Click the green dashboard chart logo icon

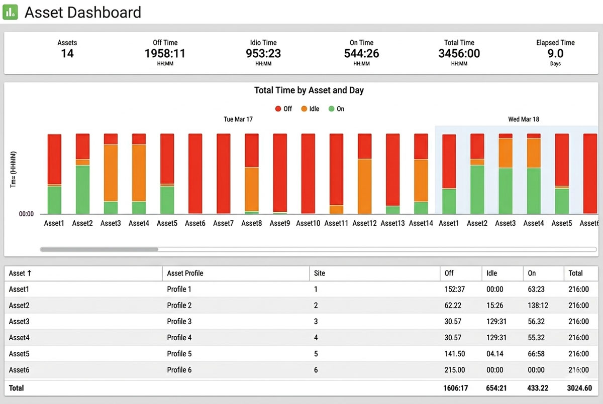[x=10, y=12]
